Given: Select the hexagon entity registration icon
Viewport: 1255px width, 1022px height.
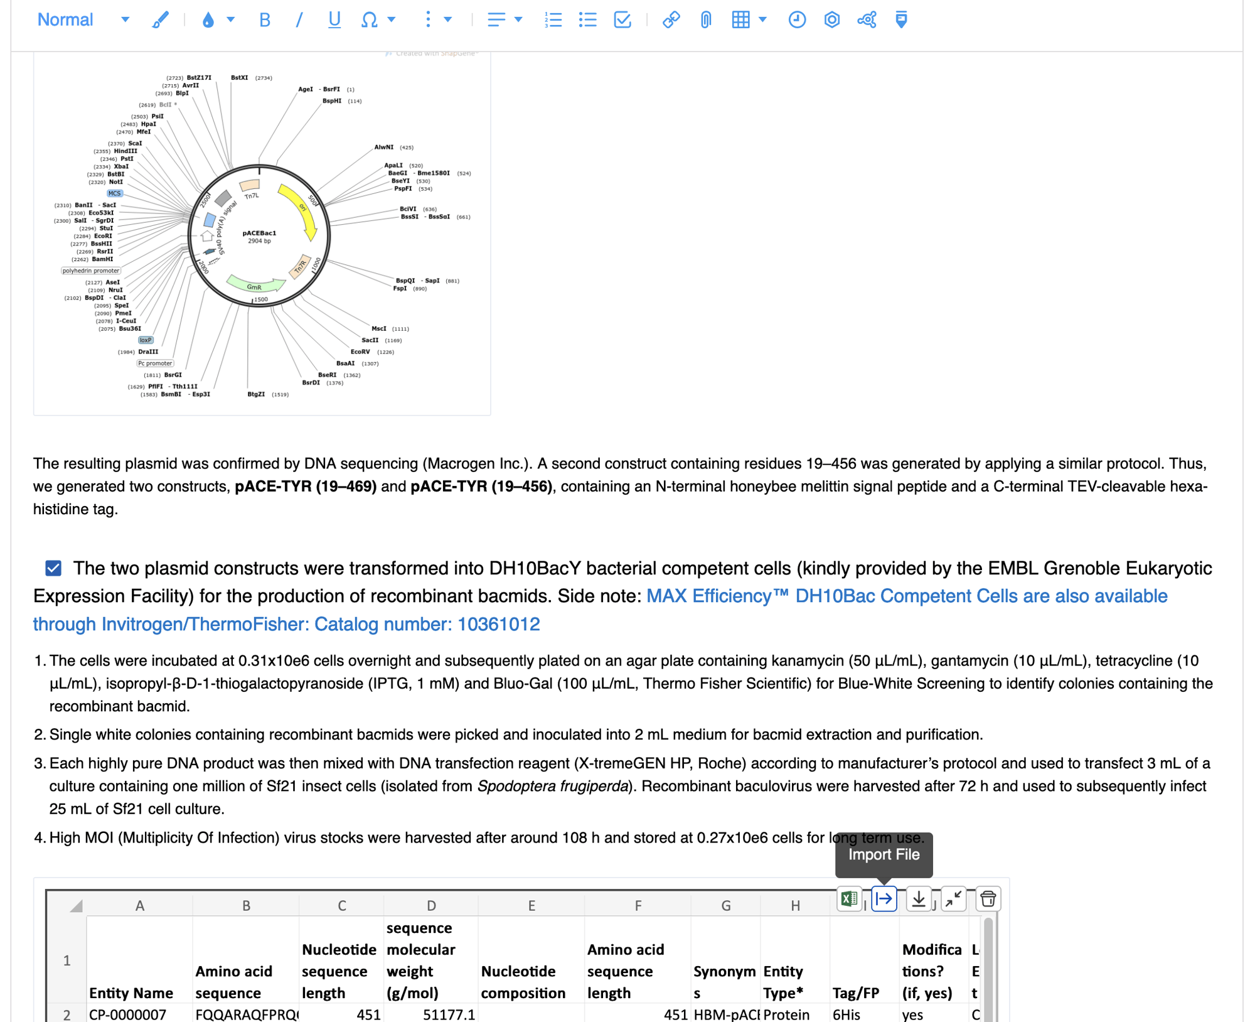Looking at the screenshot, I should point(832,19).
